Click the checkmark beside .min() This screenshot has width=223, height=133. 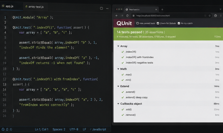pos(123,80)
